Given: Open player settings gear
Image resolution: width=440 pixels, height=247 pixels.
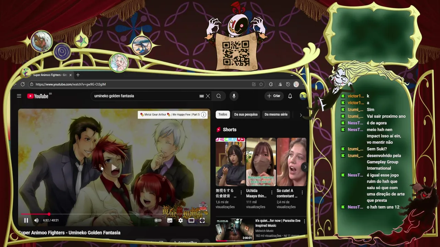Looking at the screenshot, I should [180, 221].
